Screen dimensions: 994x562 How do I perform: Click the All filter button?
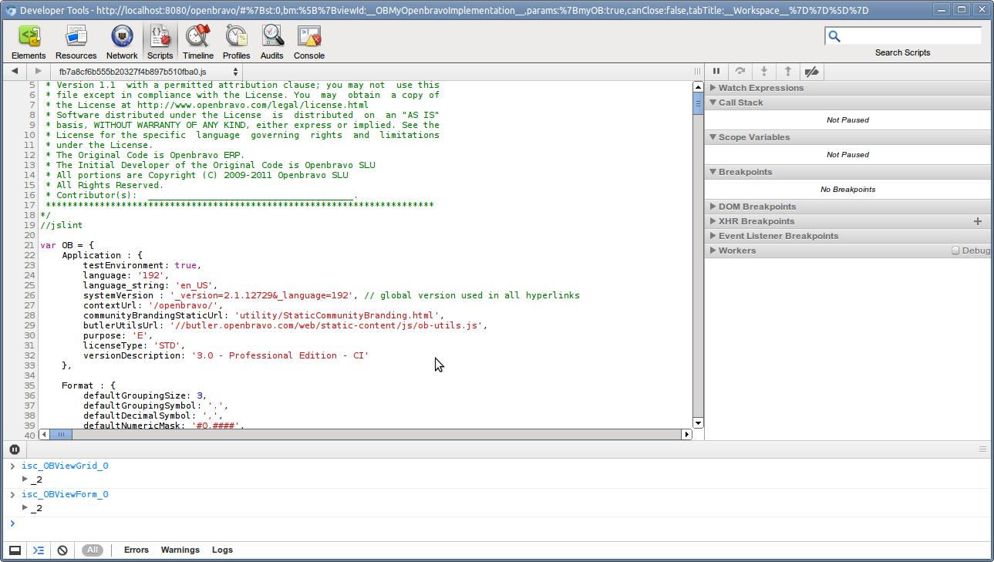point(93,550)
